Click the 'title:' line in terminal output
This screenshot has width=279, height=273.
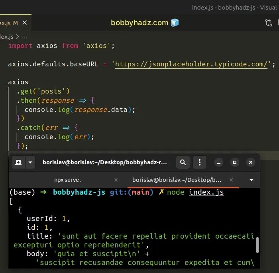click(x=141, y=236)
